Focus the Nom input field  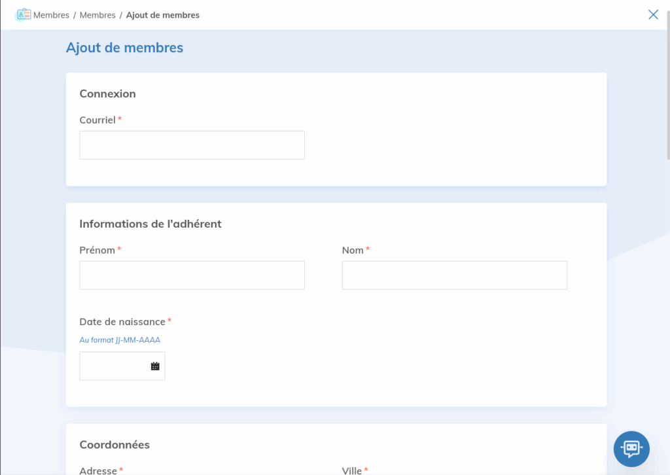pyautogui.click(x=455, y=275)
